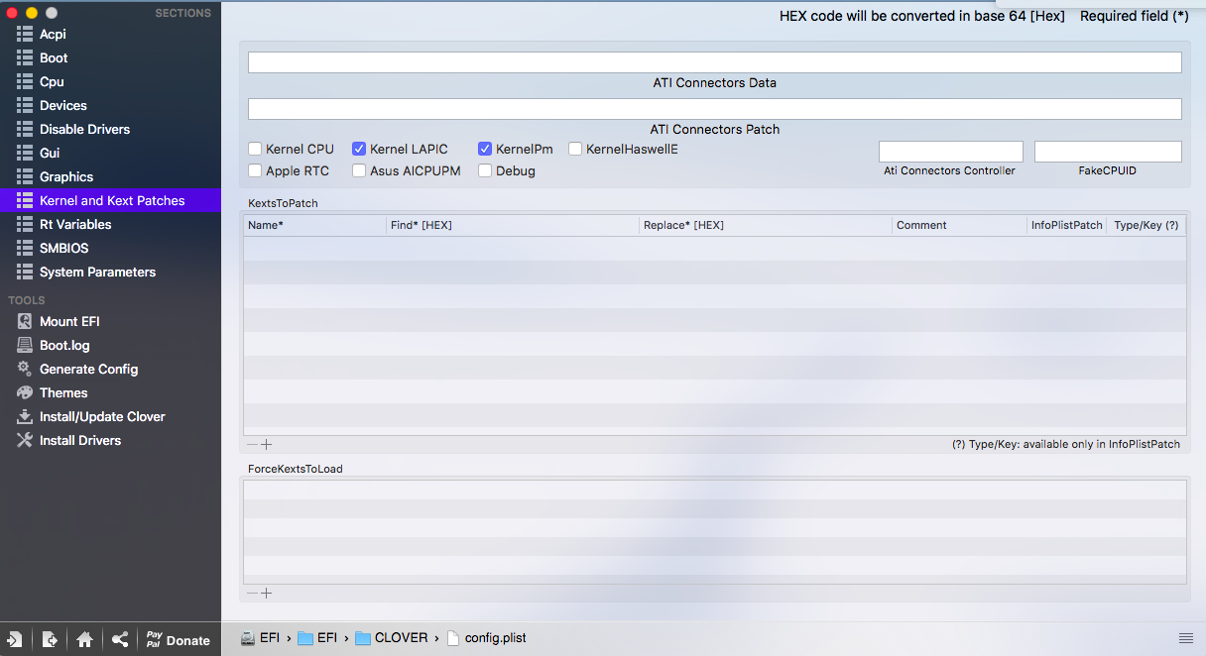Open the Themes tool
This screenshot has height=656, width=1206.
(x=110, y=392)
